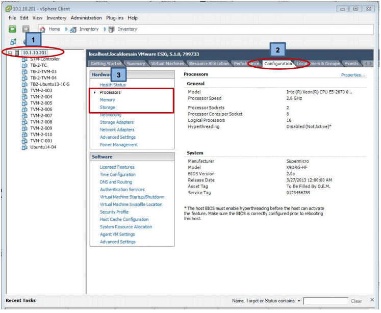The height and width of the screenshot is (313, 381).
Task: Open Host Cache Configuration
Action: tap(124, 220)
